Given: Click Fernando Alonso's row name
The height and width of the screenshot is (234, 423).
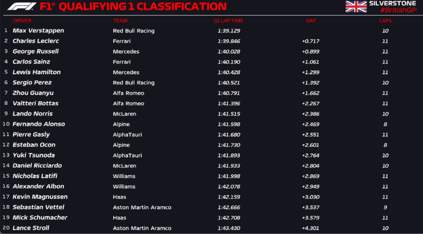Looking at the screenshot, I should point(39,124).
